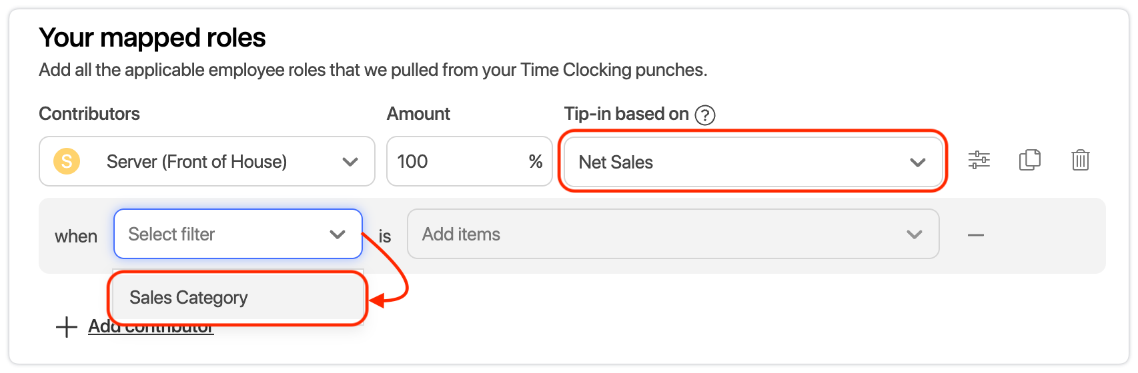This screenshot has width=1138, height=373.
Task: Click the chevron arrow in Net Sales box
Action: 918,163
